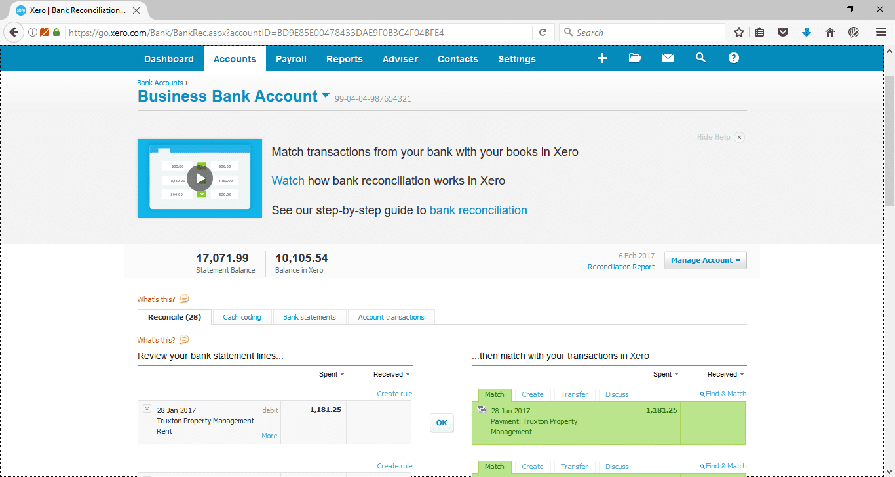Open the Manage Account dropdown

(706, 260)
